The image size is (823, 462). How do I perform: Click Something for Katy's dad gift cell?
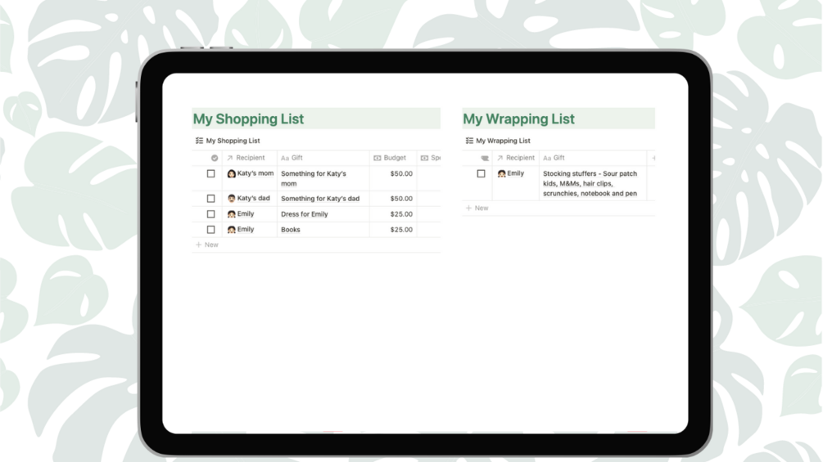click(323, 199)
